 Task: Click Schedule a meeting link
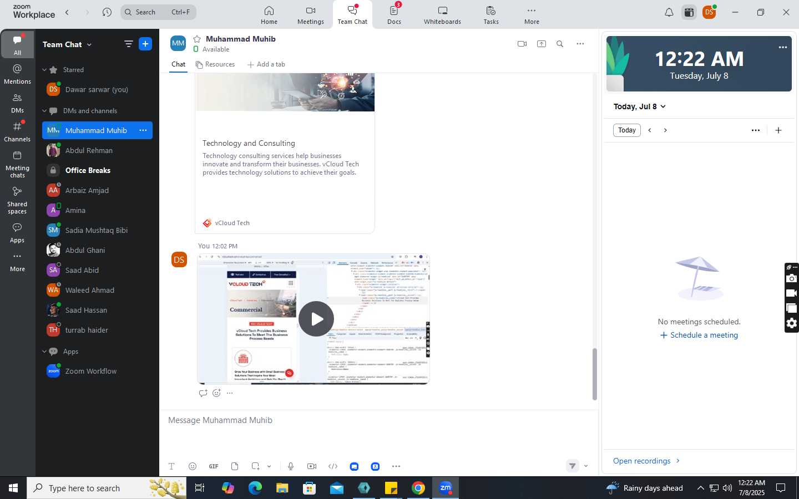click(x=699, y=335)
